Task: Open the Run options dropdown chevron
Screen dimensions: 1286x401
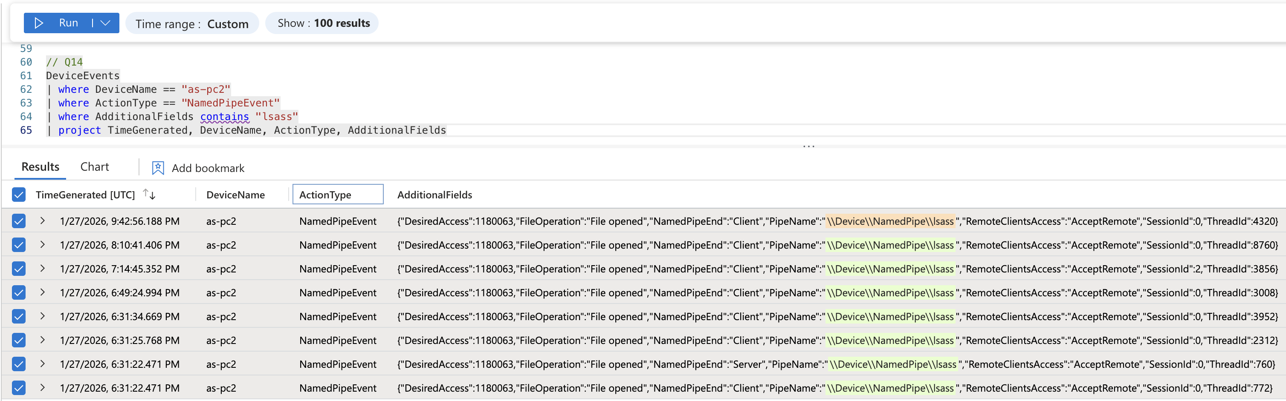Action: 105,23
